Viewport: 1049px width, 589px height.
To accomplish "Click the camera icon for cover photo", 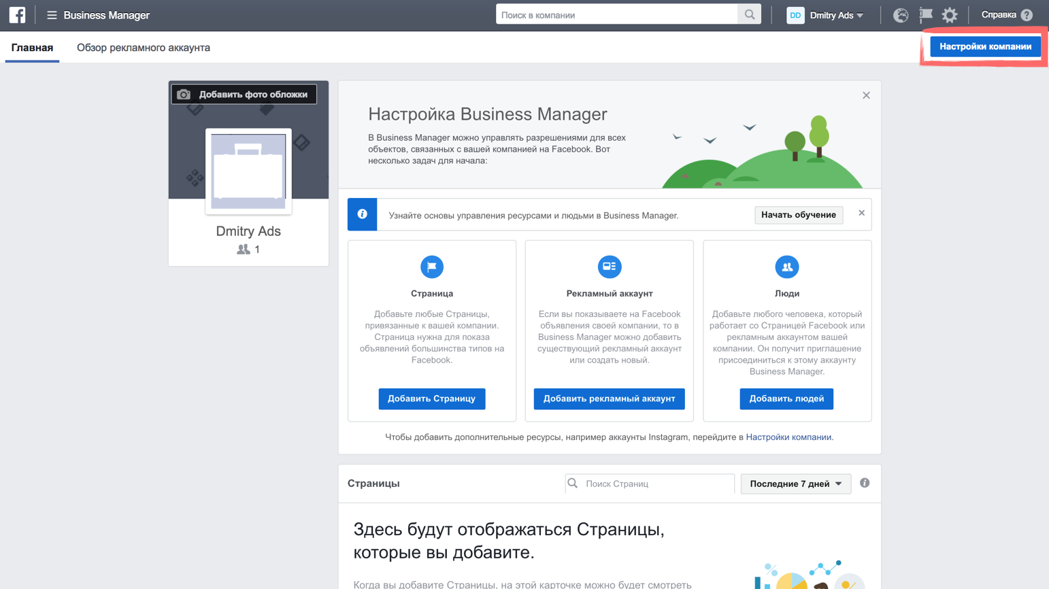I will (x=184, y=95).
